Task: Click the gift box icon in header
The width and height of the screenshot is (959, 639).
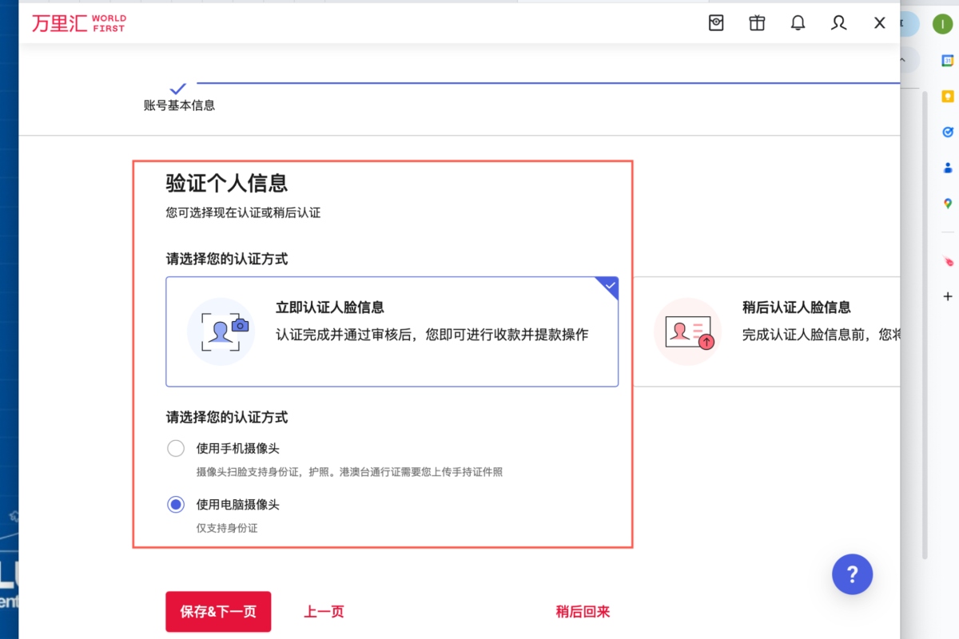Action: (x=757, y=23)
